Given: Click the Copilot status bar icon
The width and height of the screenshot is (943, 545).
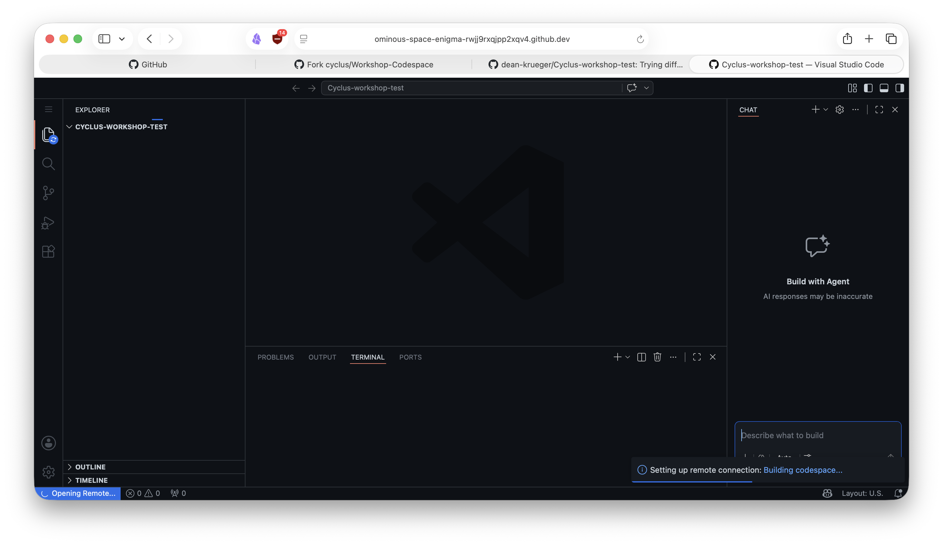Looking at the screenshot, I should [x=827, y=493].
